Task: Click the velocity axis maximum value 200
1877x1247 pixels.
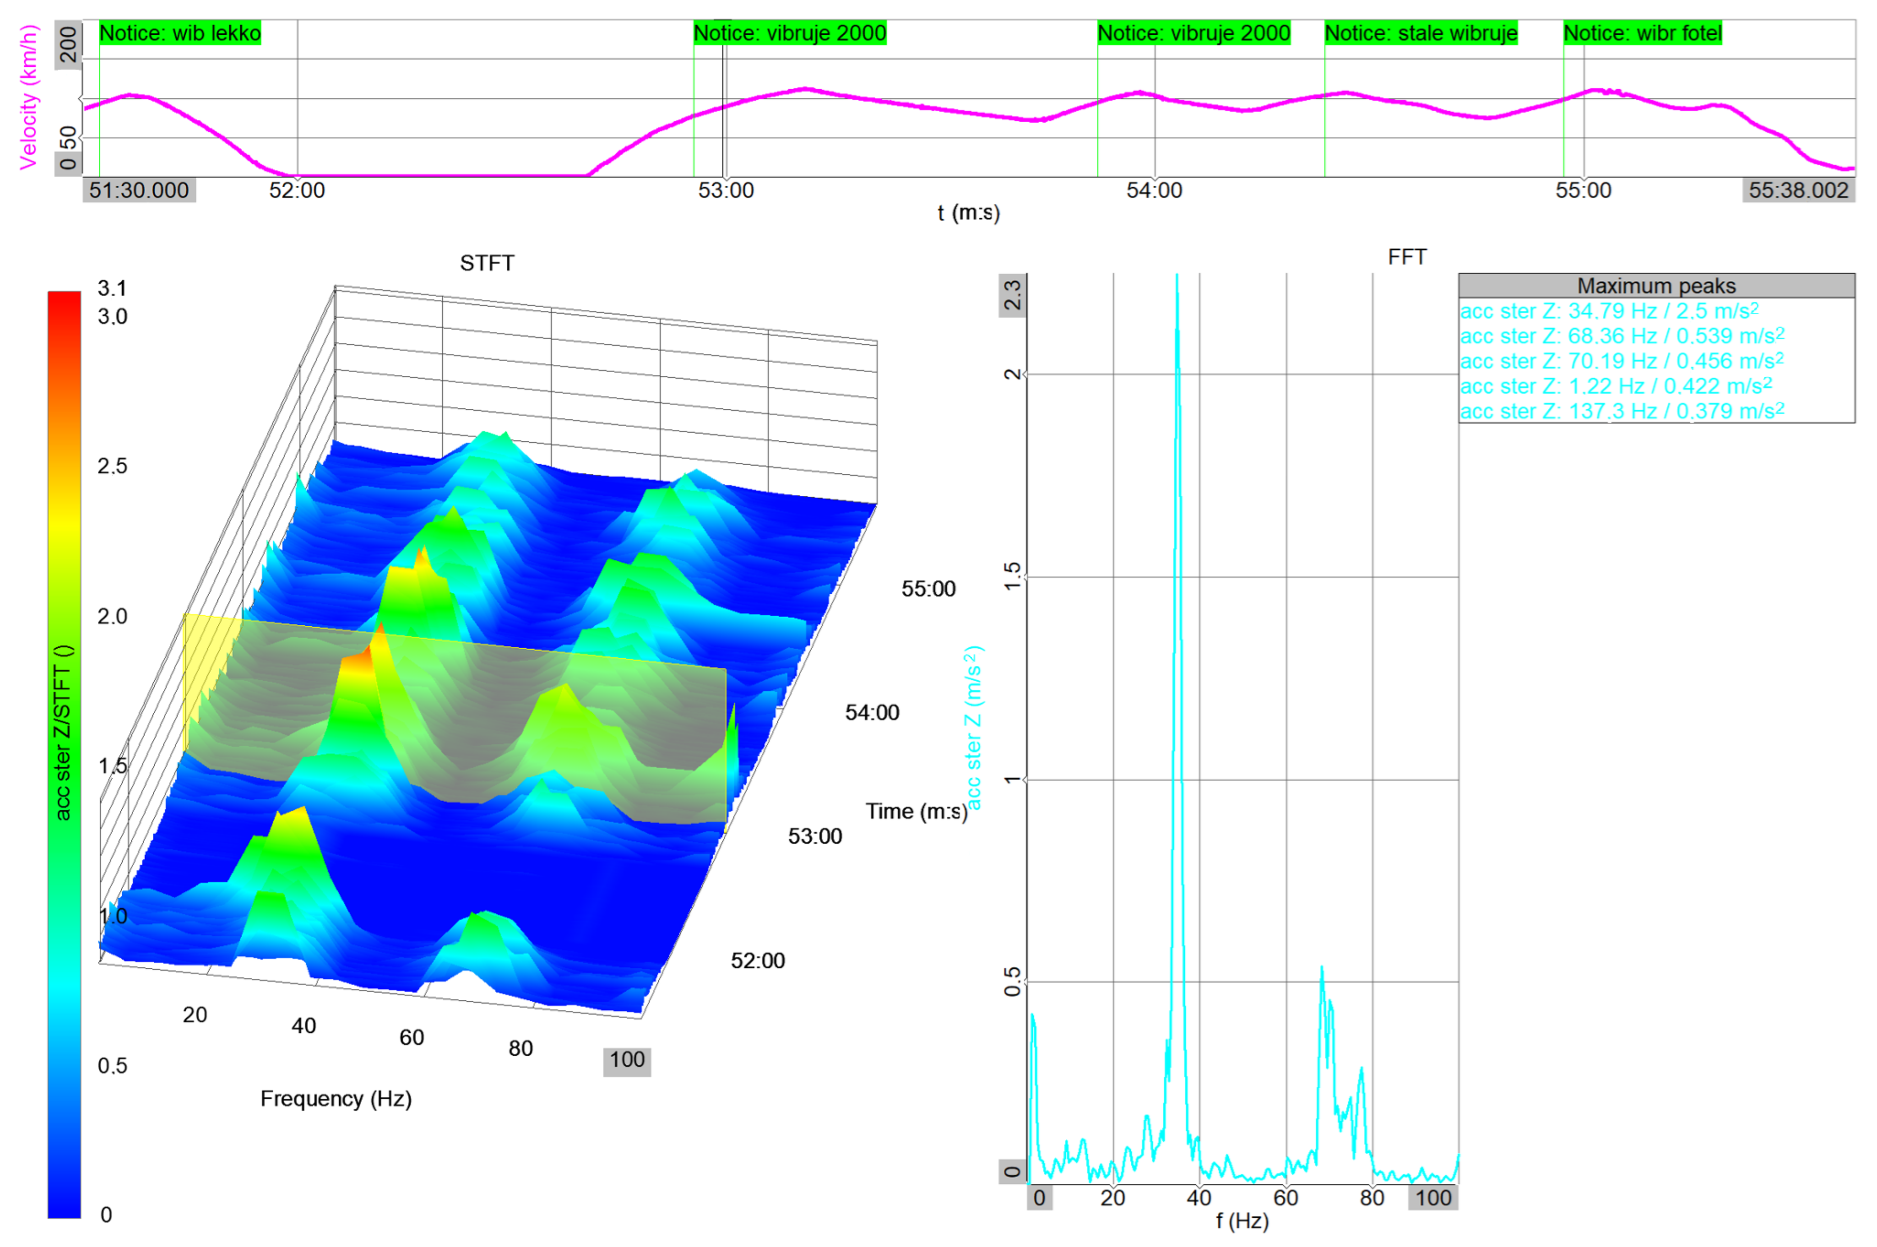Action: coord(69,44)
